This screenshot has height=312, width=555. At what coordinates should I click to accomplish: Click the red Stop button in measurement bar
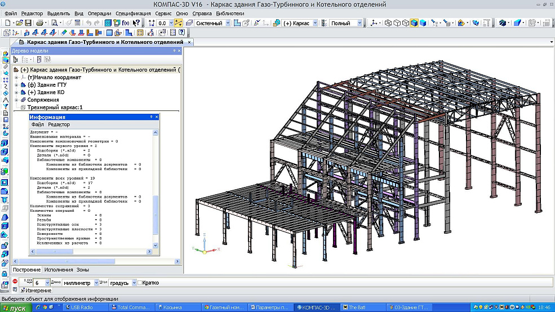click(15, 282)
